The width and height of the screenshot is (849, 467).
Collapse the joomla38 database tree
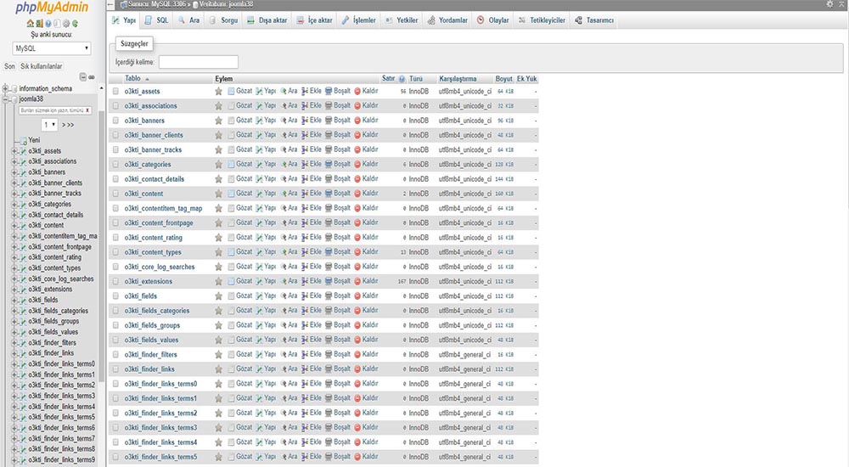[6, 98]
